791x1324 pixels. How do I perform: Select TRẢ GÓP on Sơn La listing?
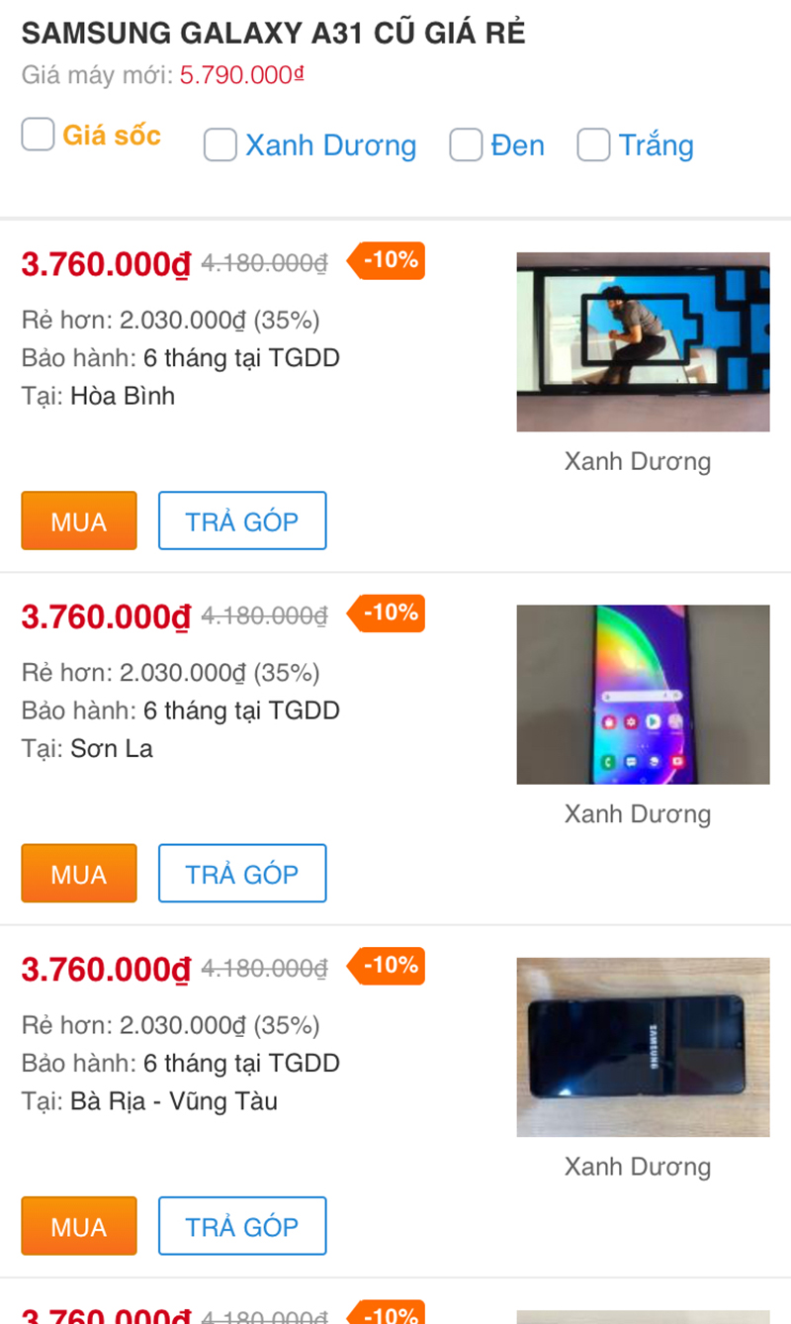pos(242,873)
